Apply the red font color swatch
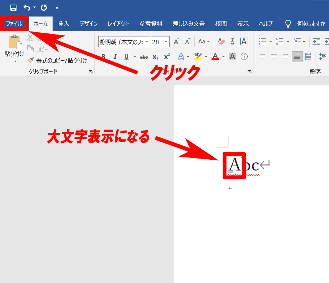The height and width of the screenshot is (283, 329). (215, 56)
